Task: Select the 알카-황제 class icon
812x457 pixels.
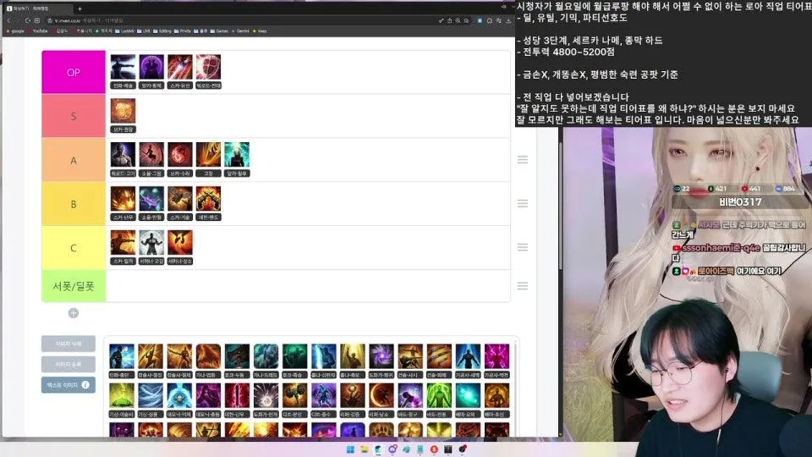Action: pyautogui.click(x=151, y=68)
